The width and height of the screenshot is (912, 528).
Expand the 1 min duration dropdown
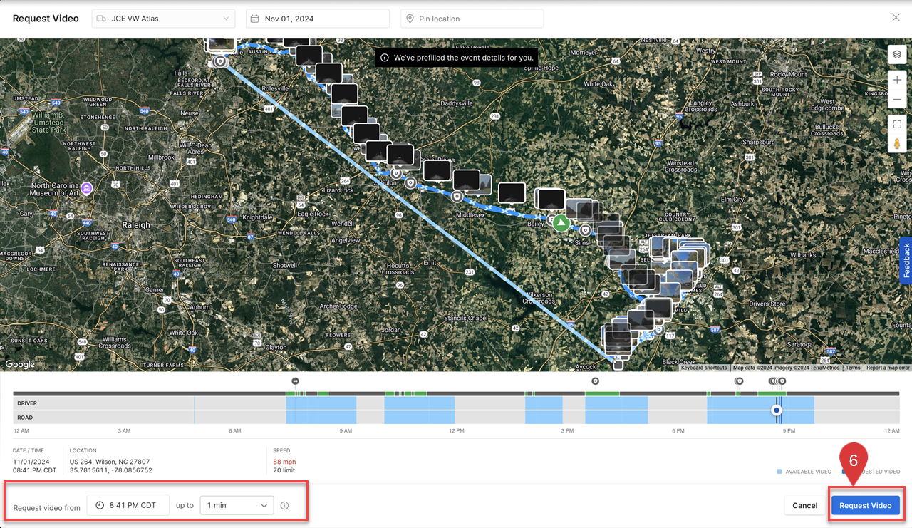point(237,505)
